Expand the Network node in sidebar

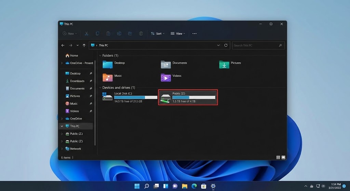click(62, 149)
